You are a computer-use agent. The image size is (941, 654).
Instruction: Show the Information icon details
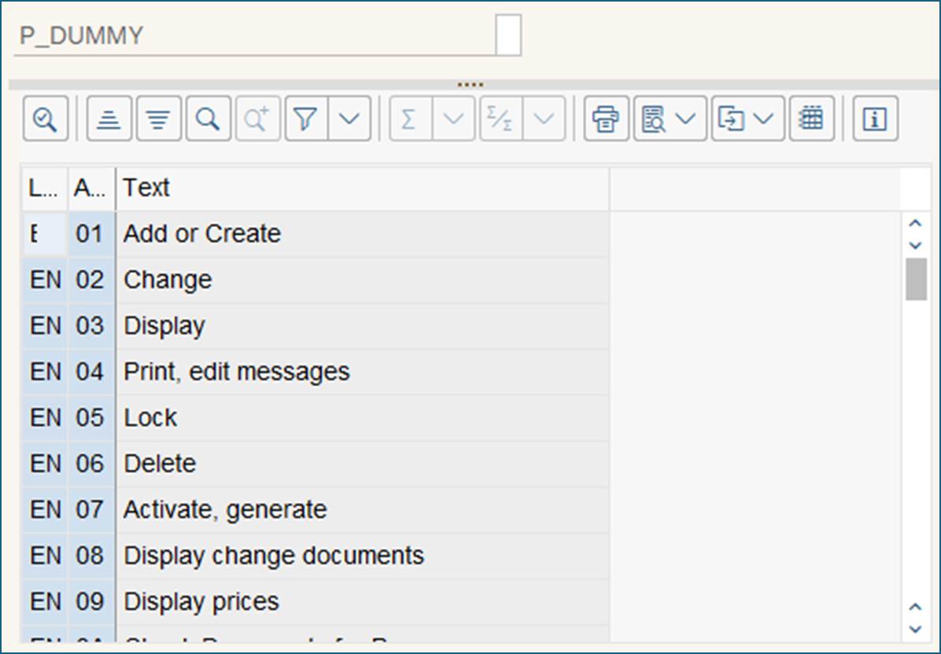click(875, 119)
